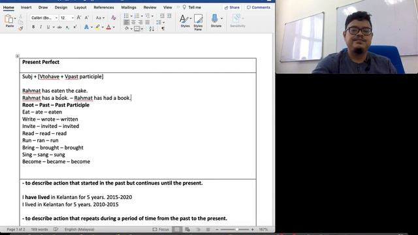Viewport: 418px width, 235px height.
Task: Click the word count in status bar
Action: [39, 229]
